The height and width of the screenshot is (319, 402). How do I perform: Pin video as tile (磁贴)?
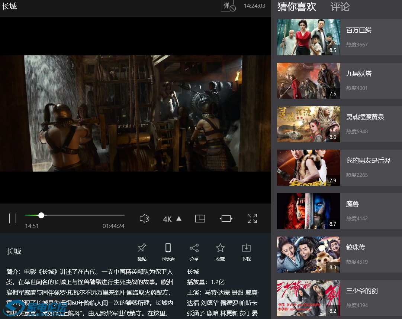point(142,252)
